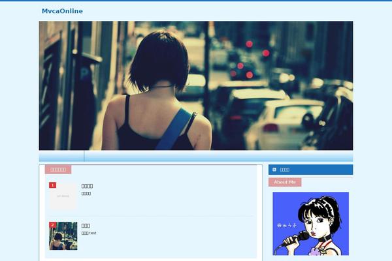Select the first blank tab in the navigation bar

click(61, 156)
